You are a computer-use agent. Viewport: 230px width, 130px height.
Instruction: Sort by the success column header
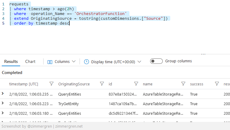[x=197, y=84]
